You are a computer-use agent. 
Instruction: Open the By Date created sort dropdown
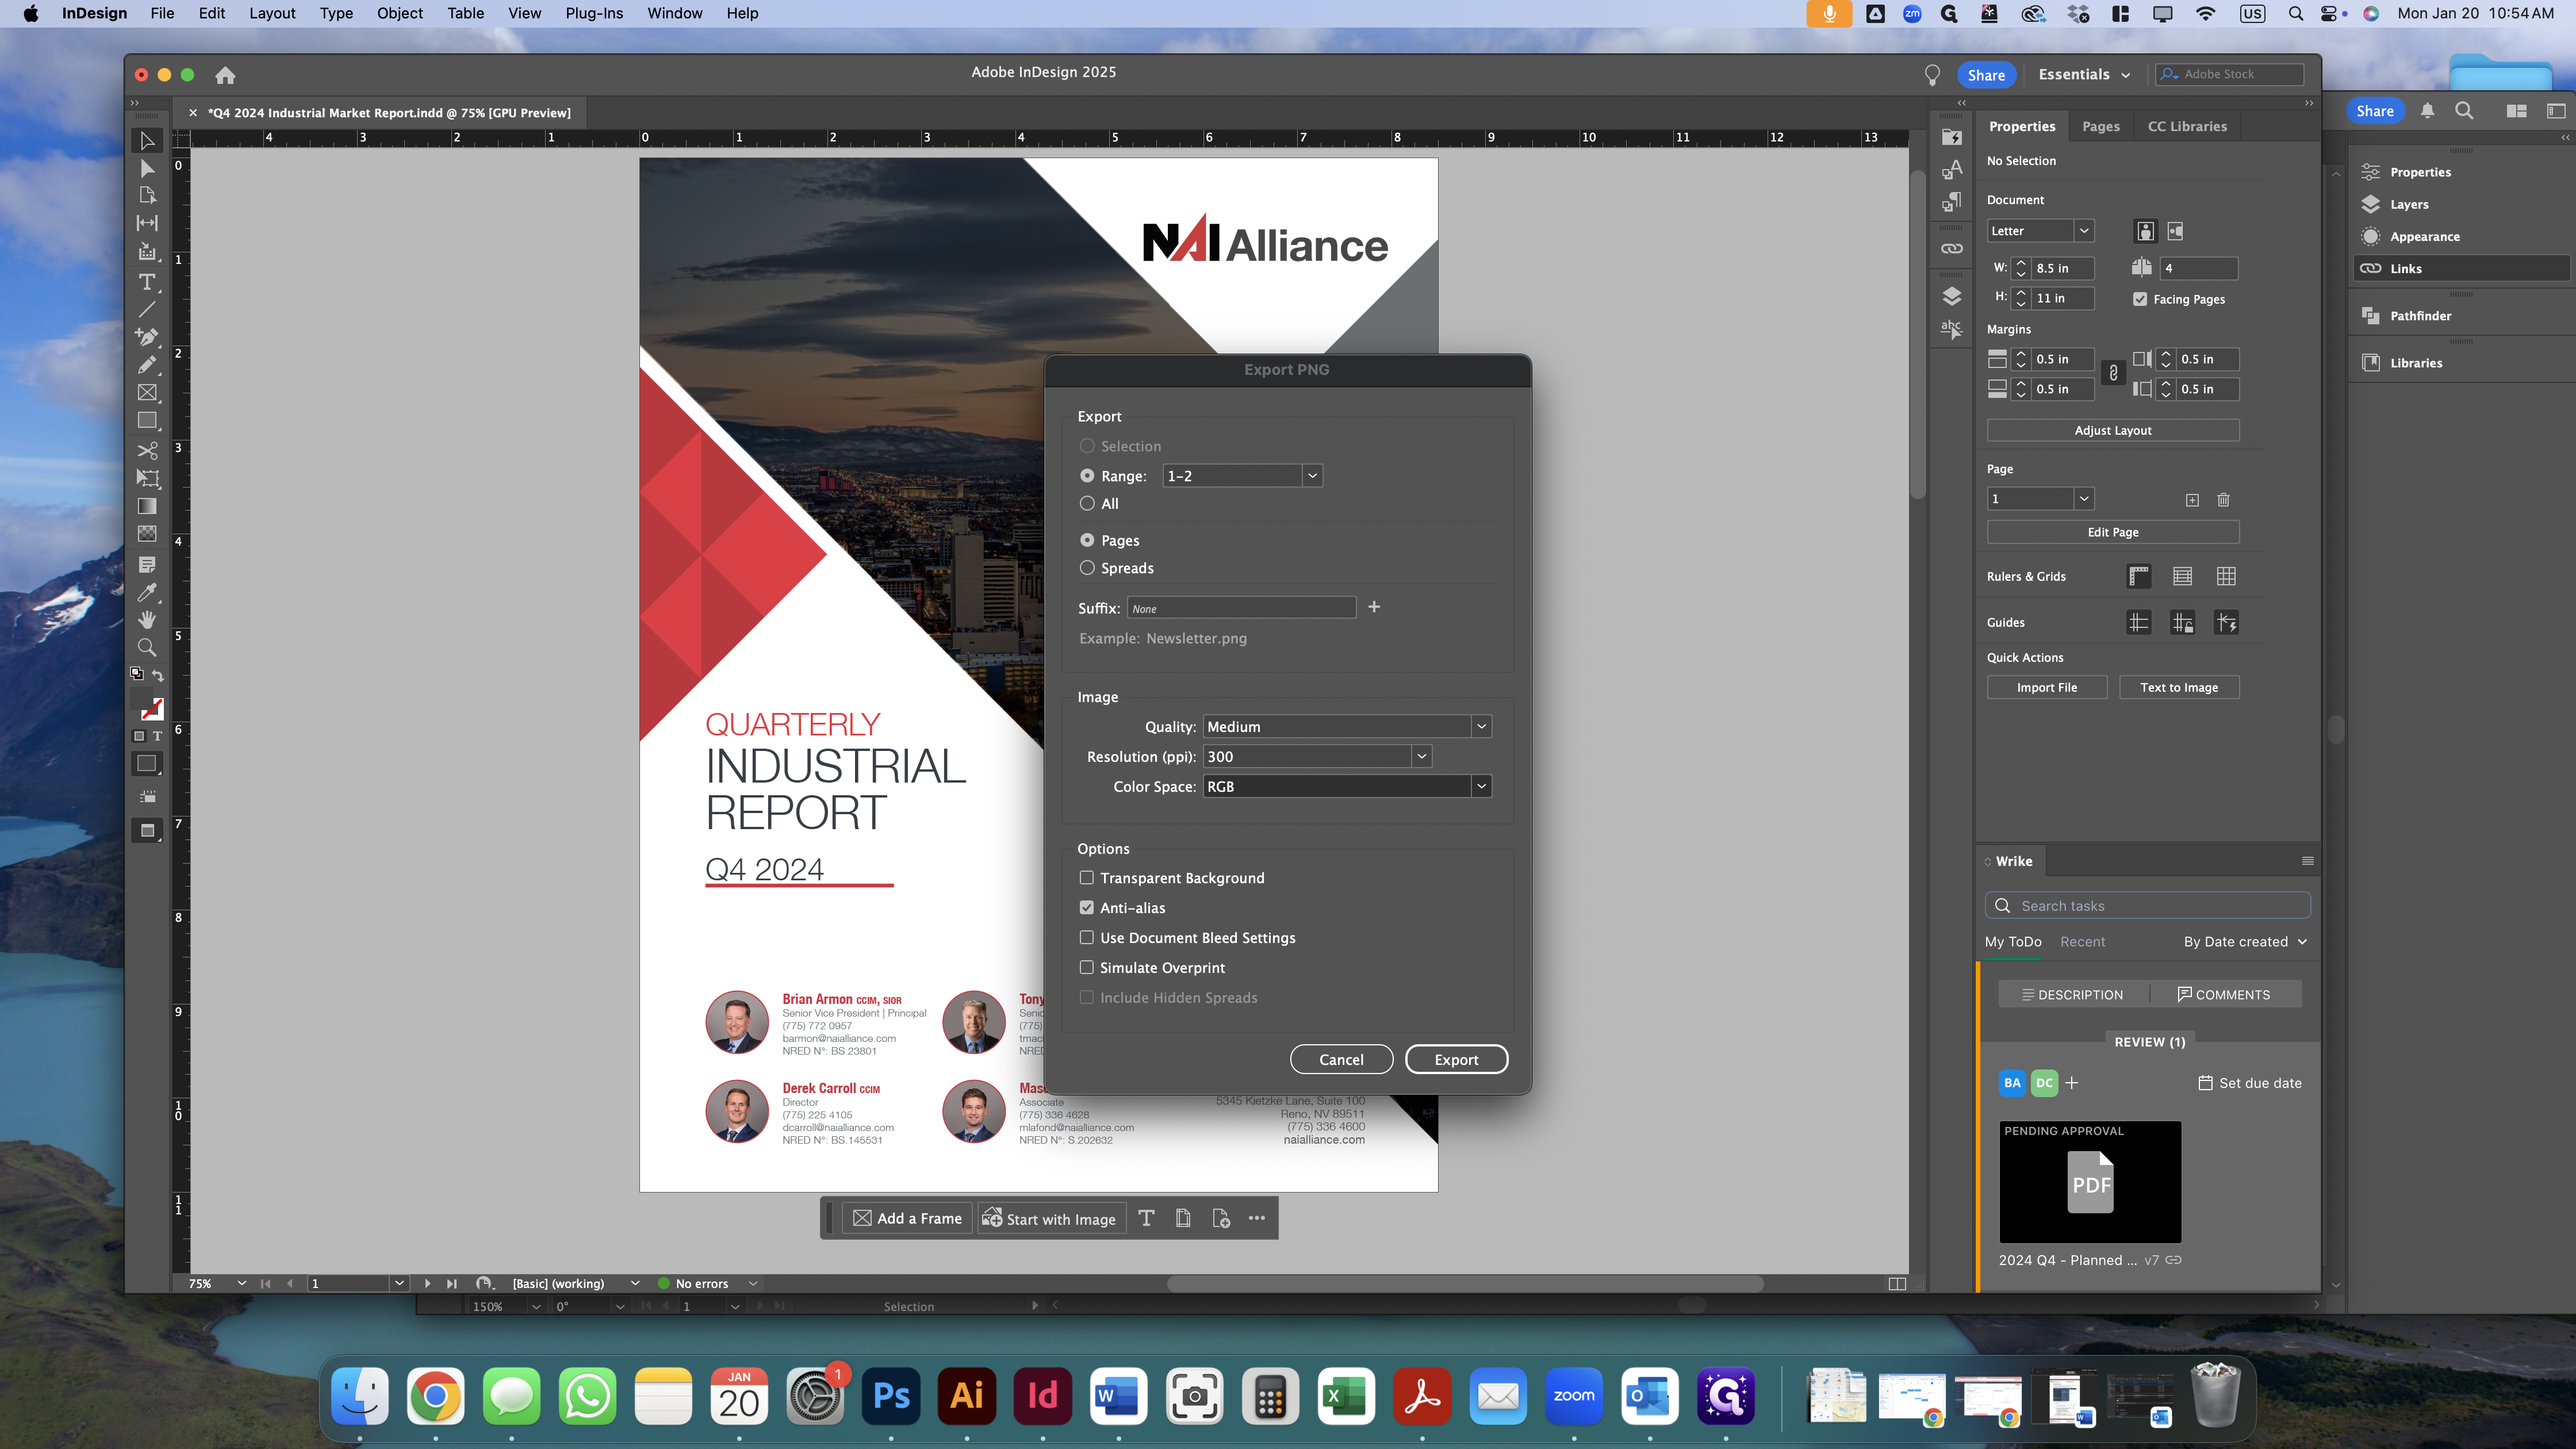coord(2245,942)
